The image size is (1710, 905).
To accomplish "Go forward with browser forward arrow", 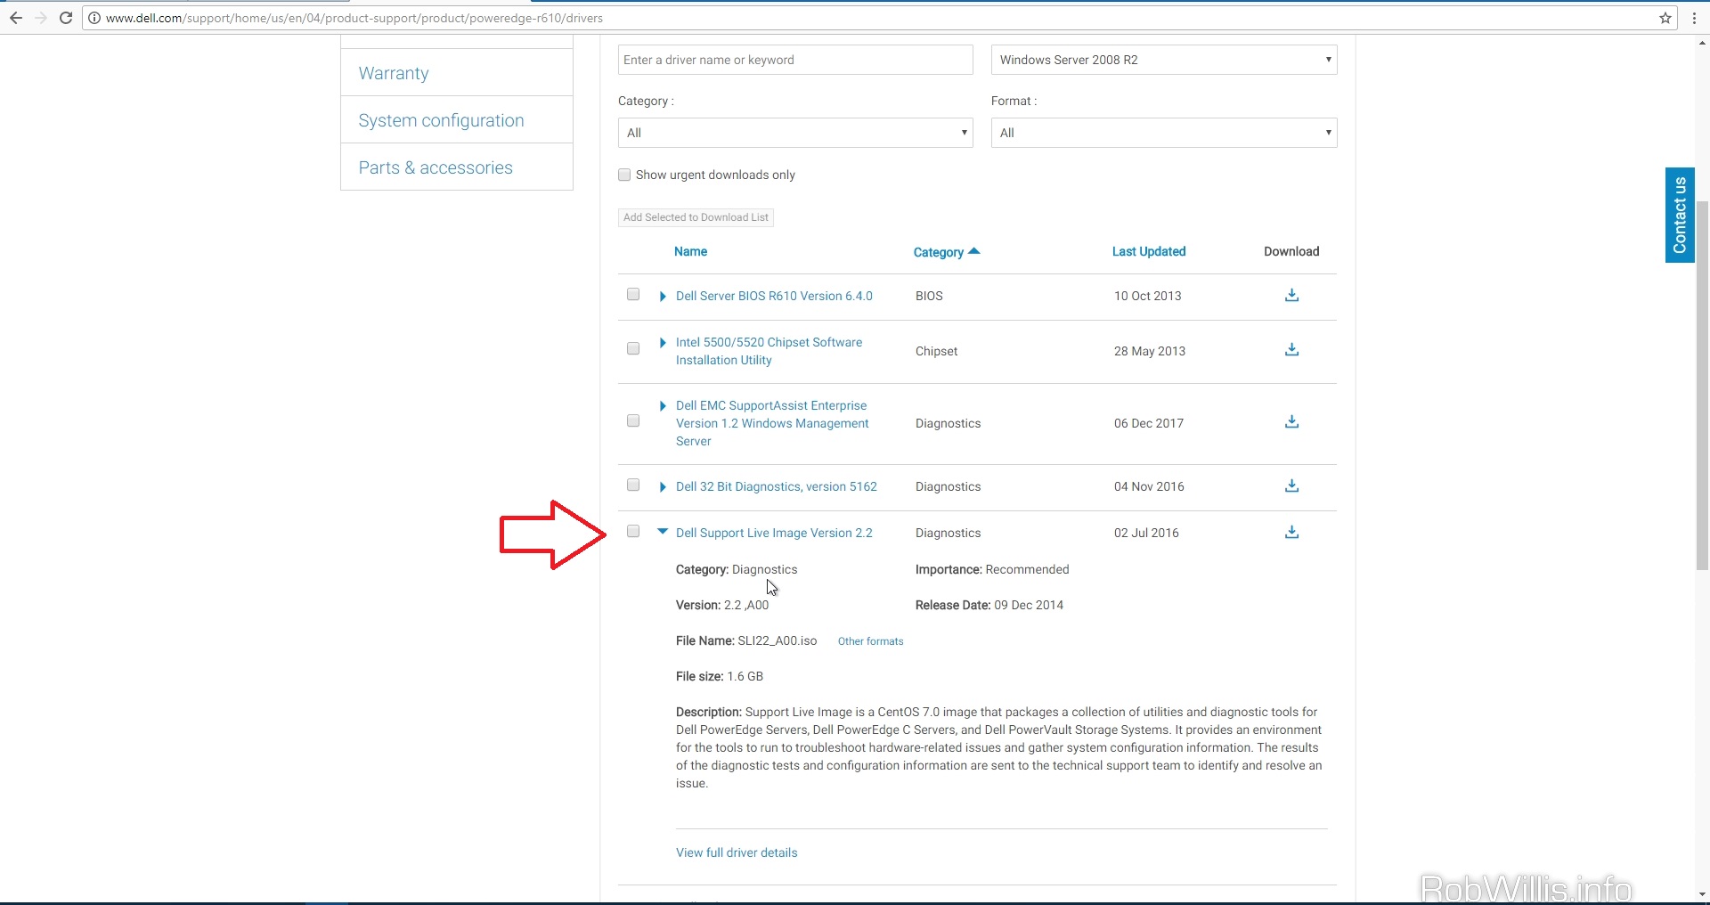I will [41, 18].
